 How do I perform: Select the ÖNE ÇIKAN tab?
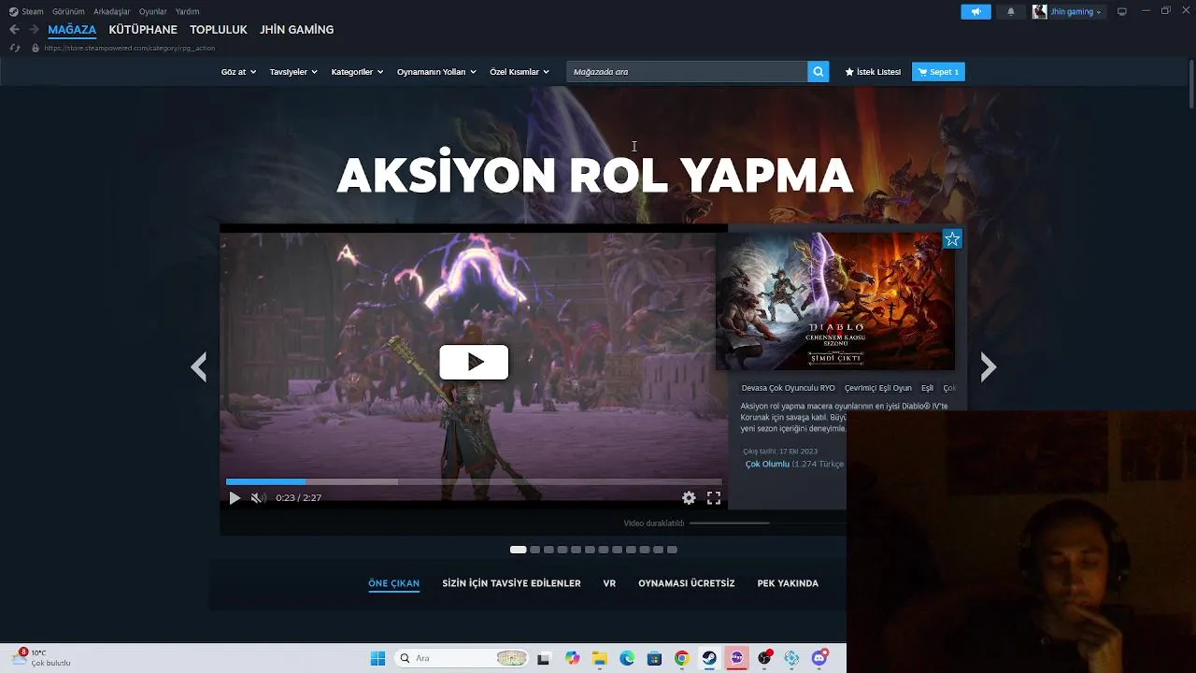(393, 583)
